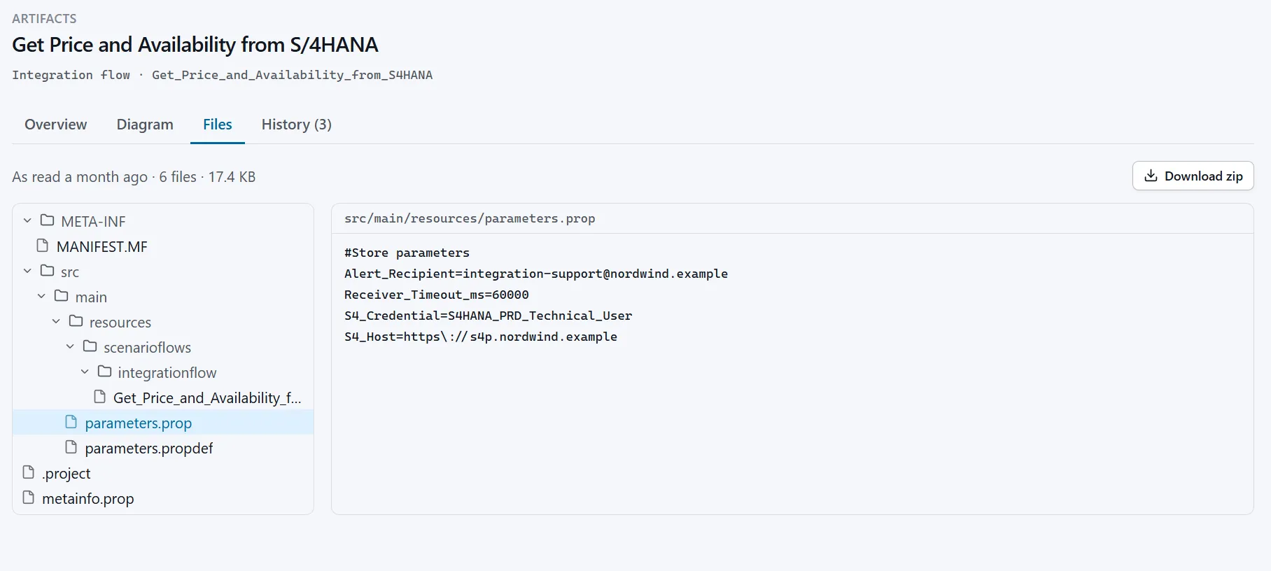This screenshot has width=1271, height=571.
Task: Click the Get_Price_and_Availability file icon
Action: pos(100,397)
